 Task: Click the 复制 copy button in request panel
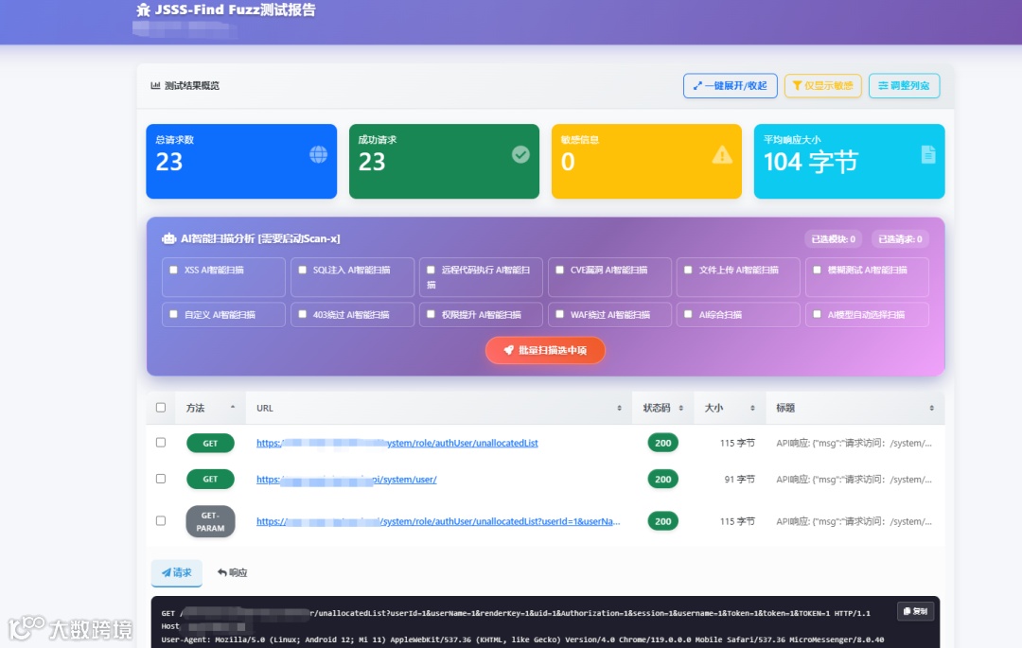915,611
